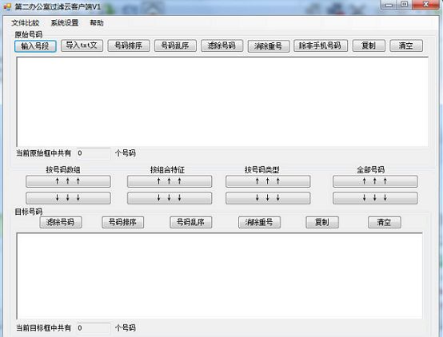The image size is (443, 337).
Task: Click the up arrows under 按组合特征
Action: coord(170,181)
